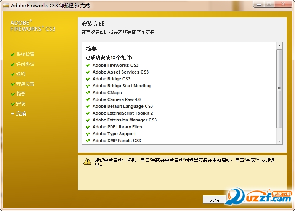
Task: Click checkmark icon next to 许可协议 step
Action: (13, 64)
